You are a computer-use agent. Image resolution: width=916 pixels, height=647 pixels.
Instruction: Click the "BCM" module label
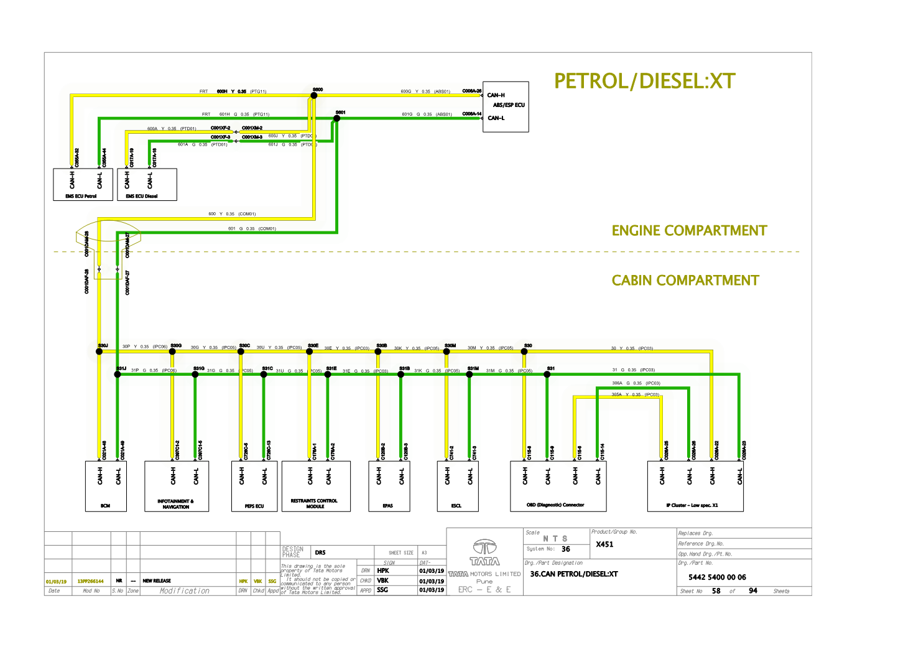click(x=106, y=506)
